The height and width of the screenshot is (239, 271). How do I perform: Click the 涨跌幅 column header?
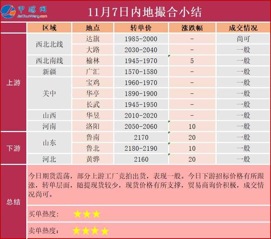pyautogui.click(x=192, y=28)
